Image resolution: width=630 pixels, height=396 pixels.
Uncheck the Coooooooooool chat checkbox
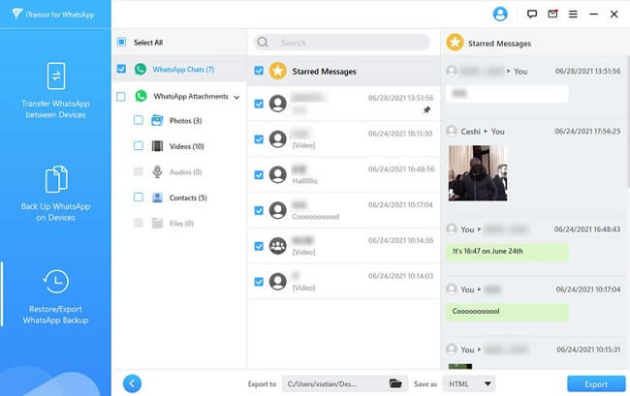pos(259,211)
